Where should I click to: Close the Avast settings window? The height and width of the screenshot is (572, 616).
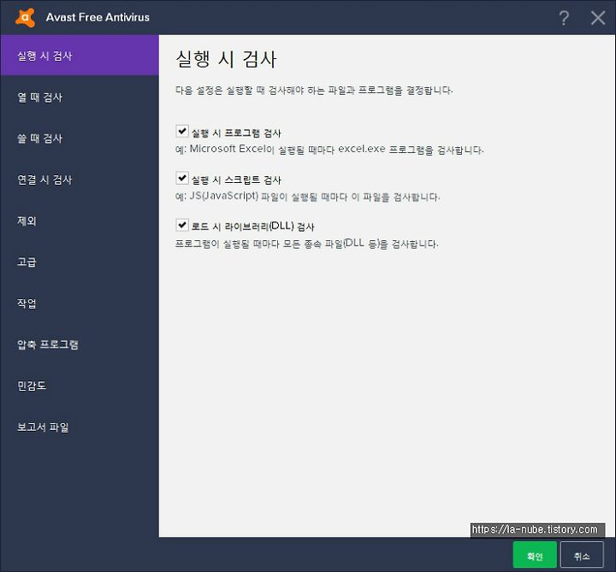[x=597, y=18]
